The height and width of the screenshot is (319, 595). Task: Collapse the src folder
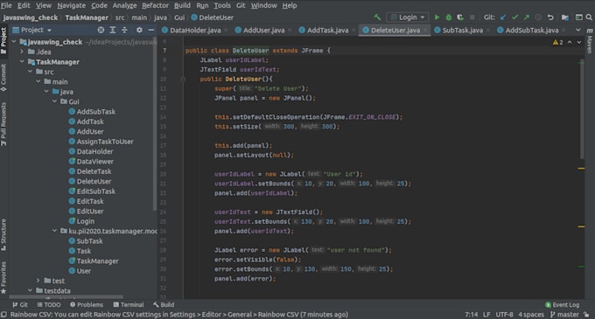(x=31, y=71)
